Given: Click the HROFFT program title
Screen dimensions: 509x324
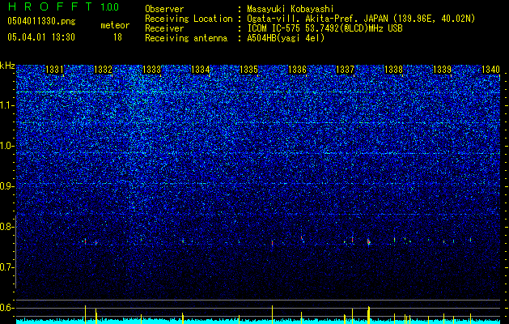Looking at the screenshot, I should click(51, 6).
